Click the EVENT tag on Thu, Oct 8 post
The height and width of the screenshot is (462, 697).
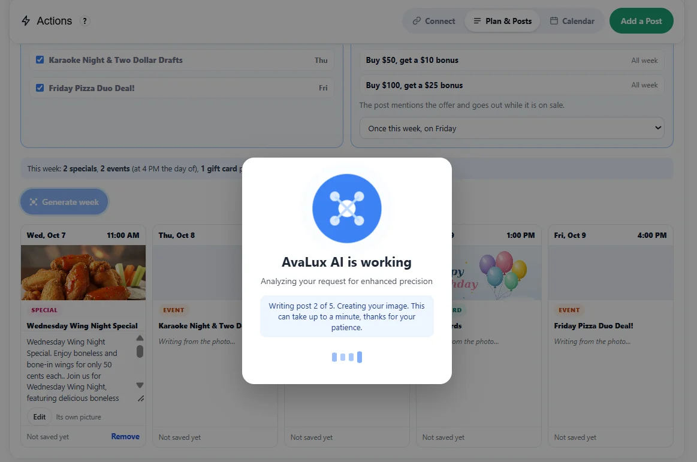(173, 310)
